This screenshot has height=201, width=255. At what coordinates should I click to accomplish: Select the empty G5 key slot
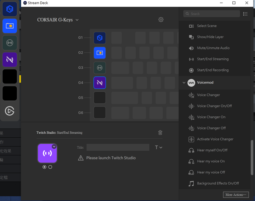coord(100,98)
